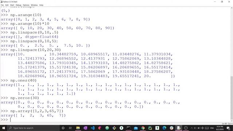Click the red hexagon taskbar icon
The image size is (233, 131).
100,128
